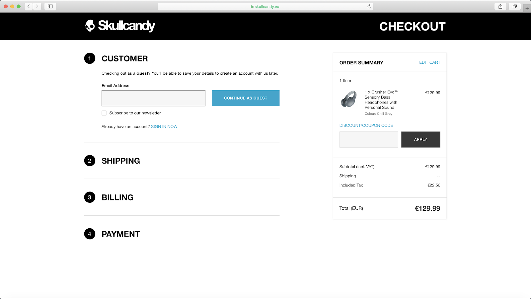This screenshot has height=299, width=531.
Task: Click the Crusher Evo headphones thumbnail
Action: 349,99
